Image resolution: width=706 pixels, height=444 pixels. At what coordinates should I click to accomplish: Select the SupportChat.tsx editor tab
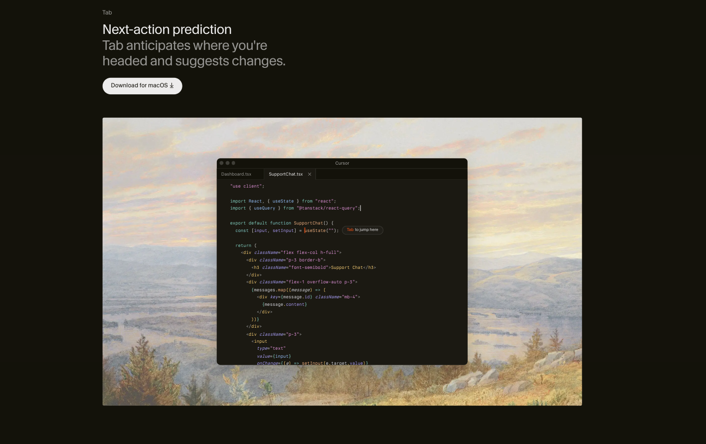(x=286, y=174)
